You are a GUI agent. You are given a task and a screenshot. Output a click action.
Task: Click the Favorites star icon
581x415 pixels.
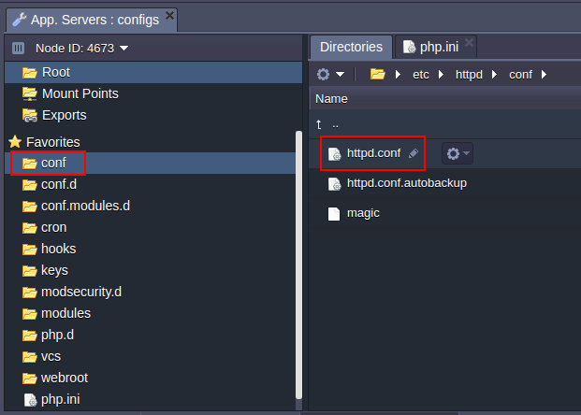(x=15, y=141)
